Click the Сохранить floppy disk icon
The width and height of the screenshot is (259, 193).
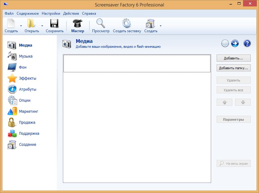pyautogui.click(x=54, y=24)
